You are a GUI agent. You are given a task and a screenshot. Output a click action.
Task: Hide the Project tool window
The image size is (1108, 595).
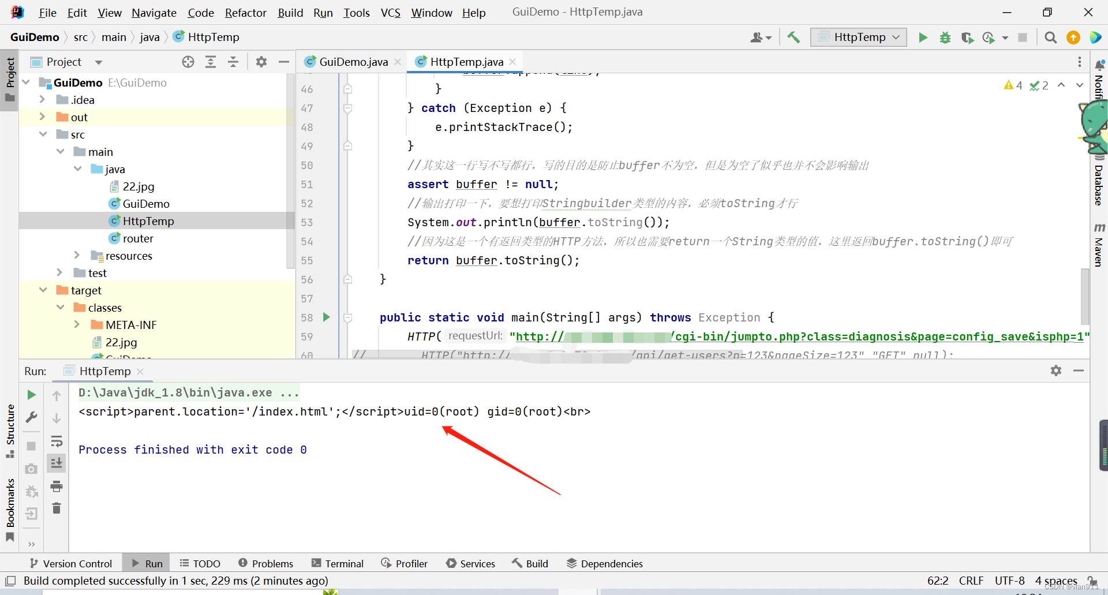[283, 62]
